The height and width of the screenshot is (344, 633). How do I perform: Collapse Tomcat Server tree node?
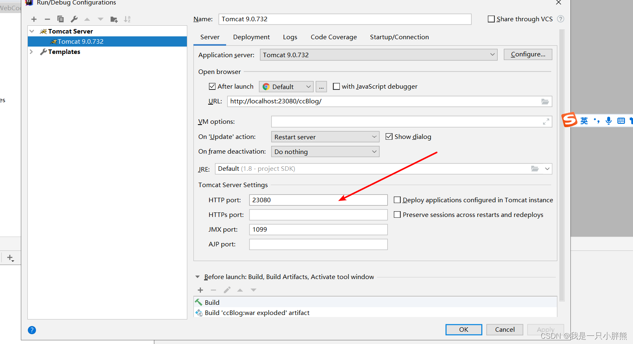coord(32,31)
